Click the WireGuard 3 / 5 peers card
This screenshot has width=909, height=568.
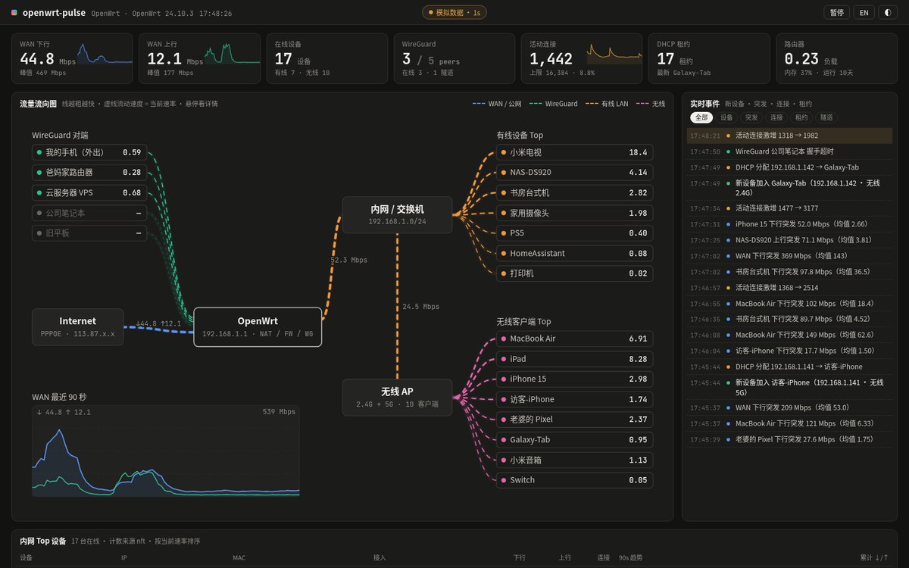[454, 58]
